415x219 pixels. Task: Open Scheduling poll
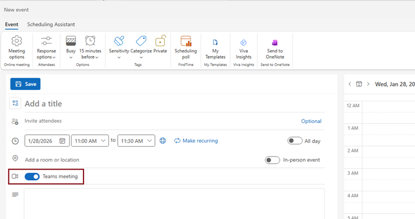tap(186, 48)
